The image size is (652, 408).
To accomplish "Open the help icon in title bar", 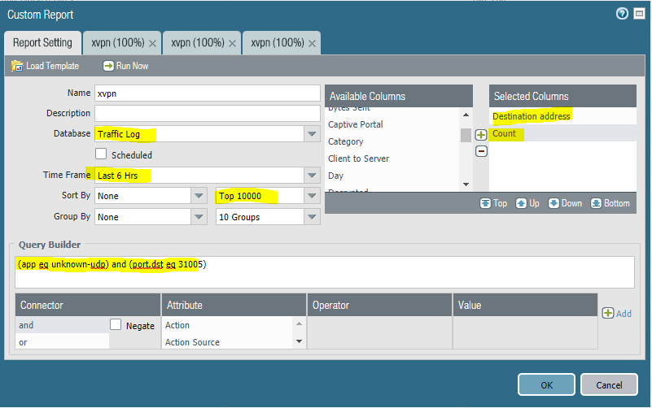I will coord(622,14).
